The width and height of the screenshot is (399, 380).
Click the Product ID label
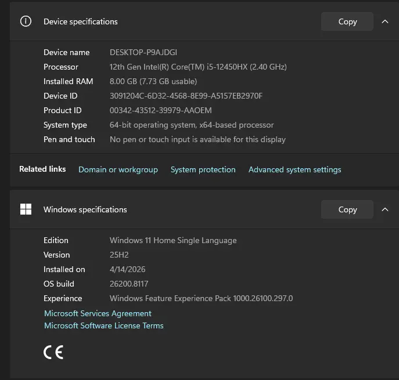[62, 110]
